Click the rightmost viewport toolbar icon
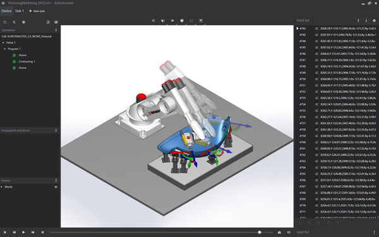This screenshot has width=379, height=237. [201, 21]
